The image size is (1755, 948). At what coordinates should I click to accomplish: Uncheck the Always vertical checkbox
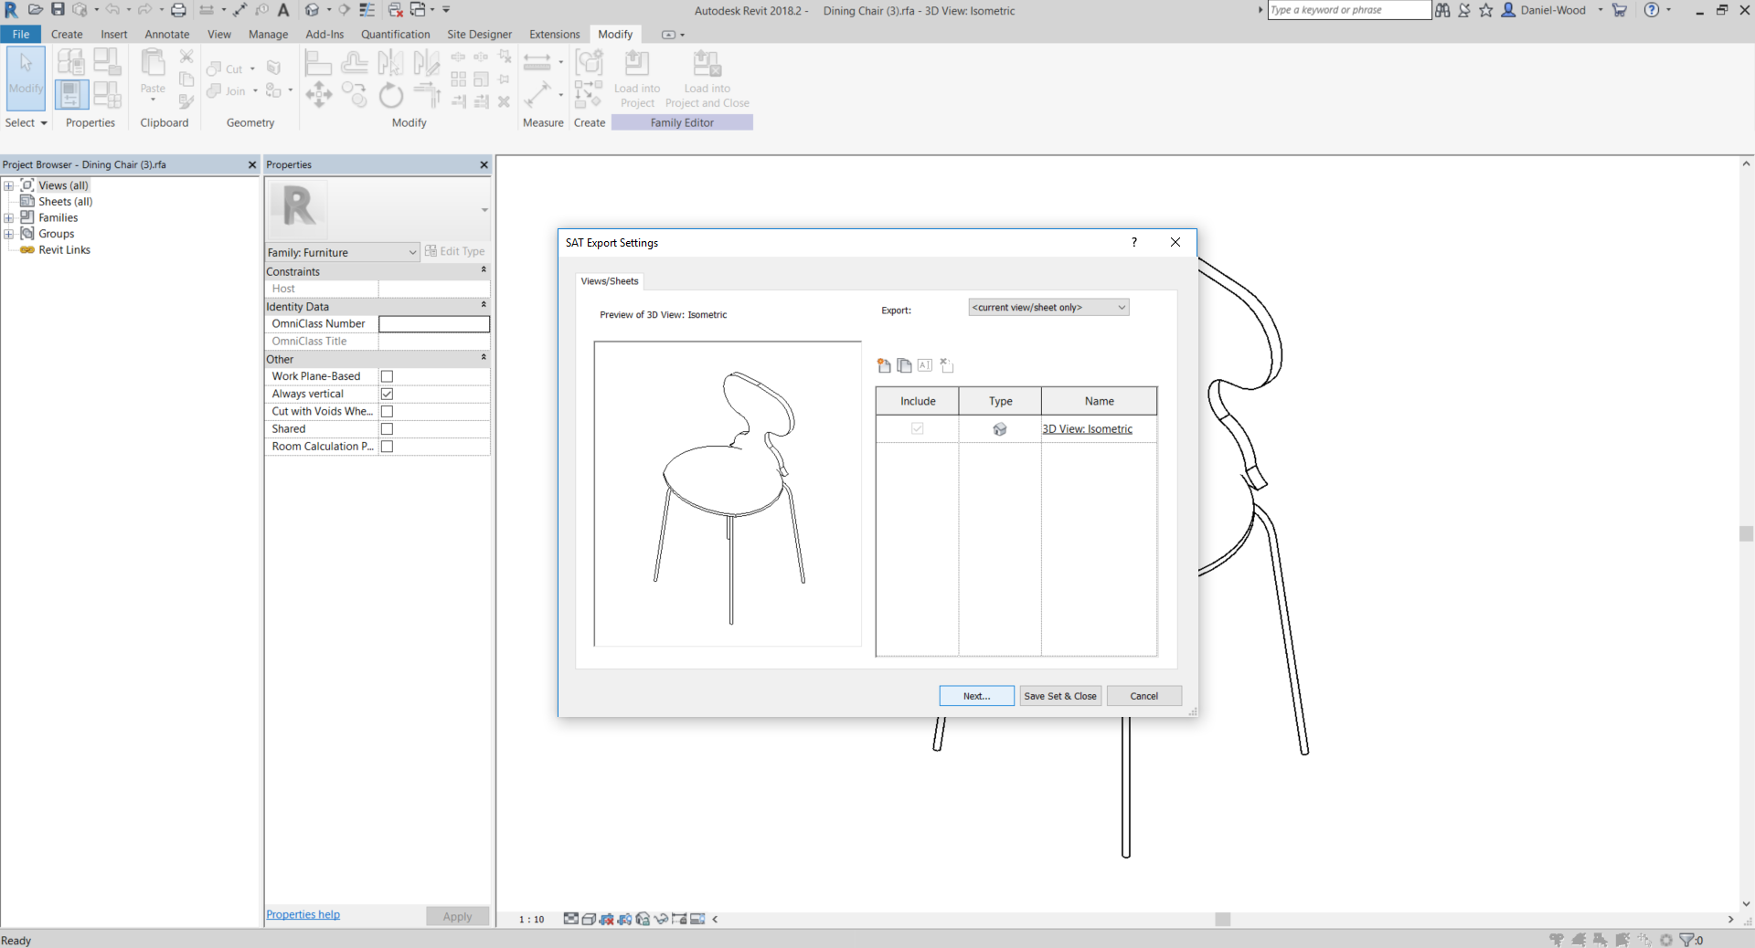(x=387, y=394)
